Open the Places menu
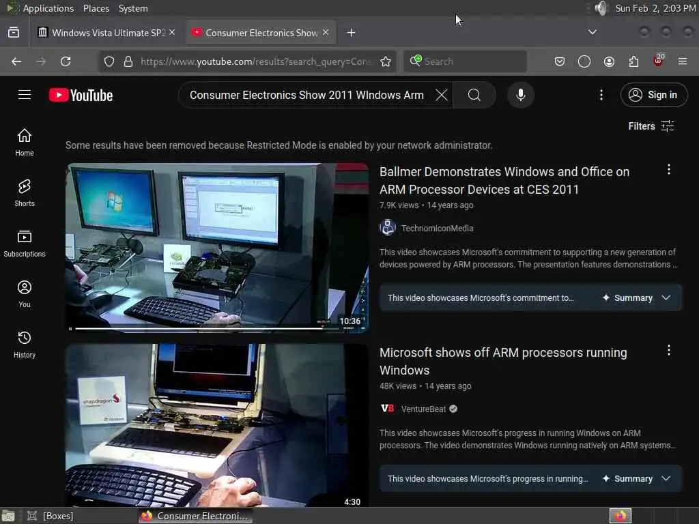The height and width of the screenshot is (524, 699). (96, 8)
